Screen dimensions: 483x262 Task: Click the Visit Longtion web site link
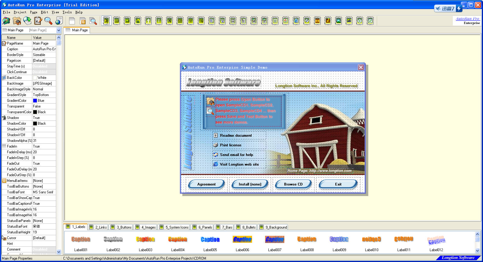tap(239, 164)
